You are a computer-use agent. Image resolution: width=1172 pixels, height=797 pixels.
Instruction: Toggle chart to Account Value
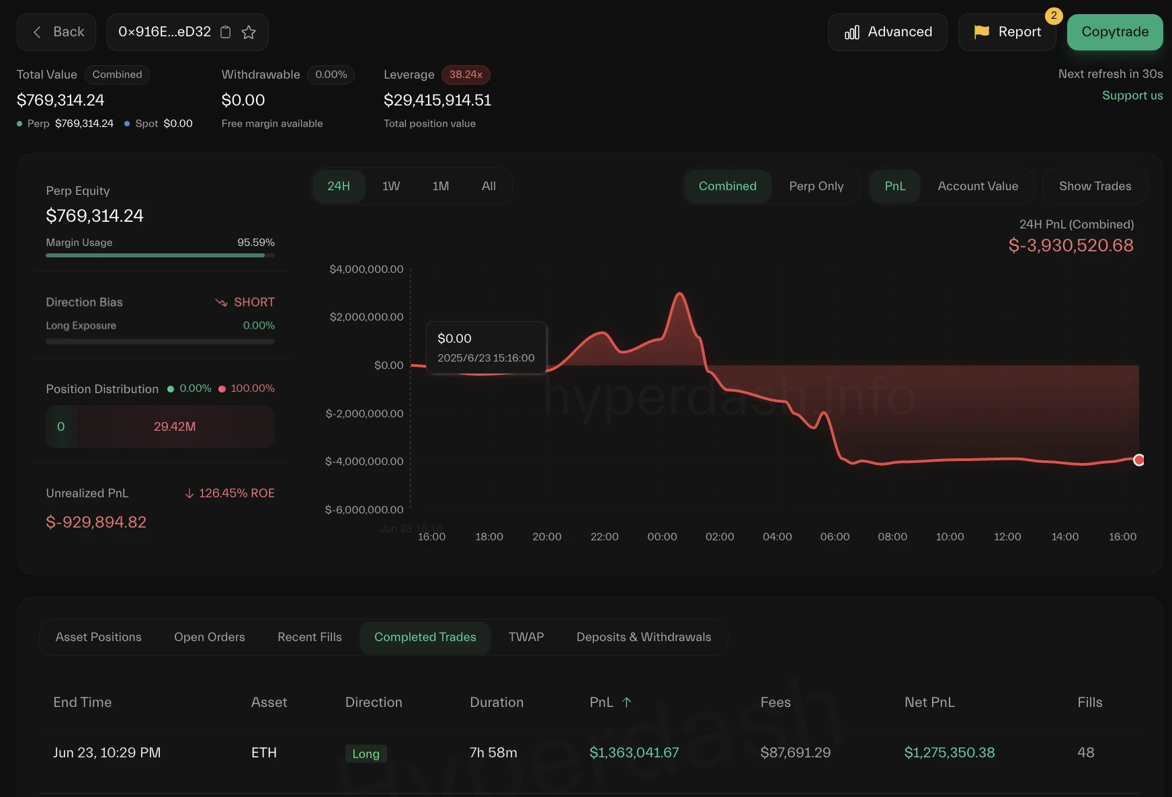click(978, 186)
